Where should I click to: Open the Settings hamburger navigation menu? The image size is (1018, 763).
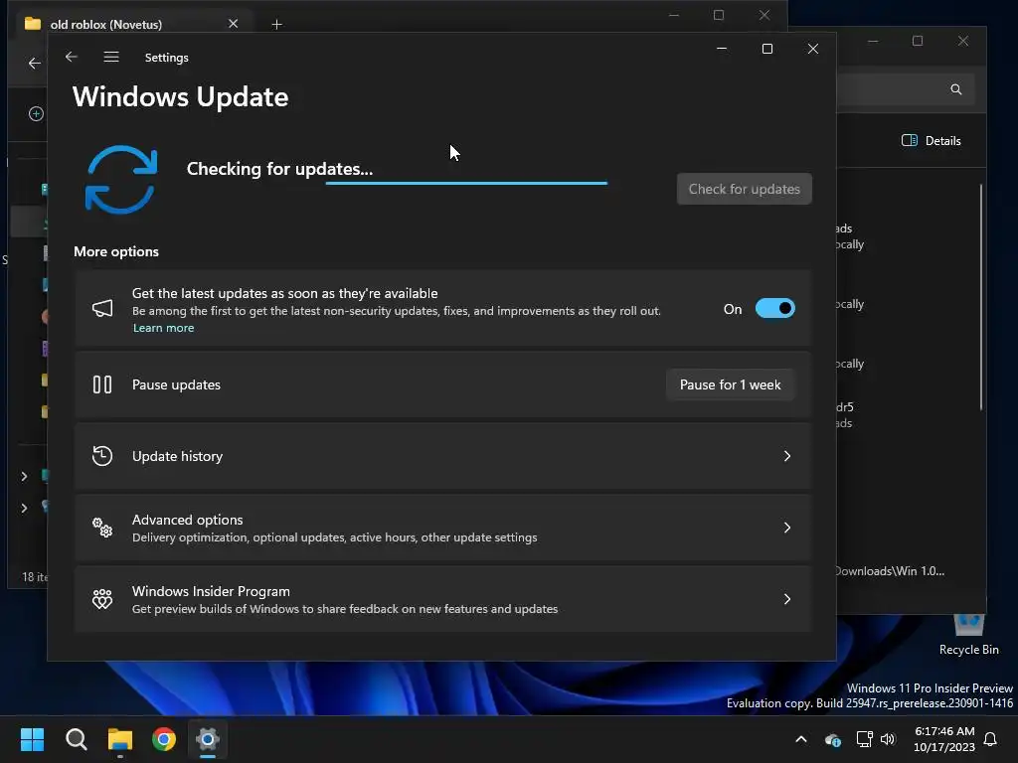click(111, 57)
